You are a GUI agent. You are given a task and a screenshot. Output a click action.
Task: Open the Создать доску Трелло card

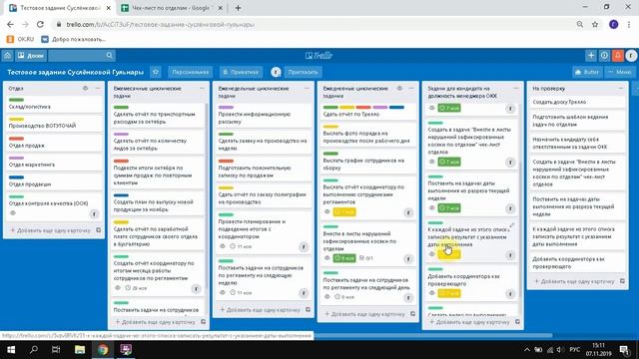coord(577,102)
